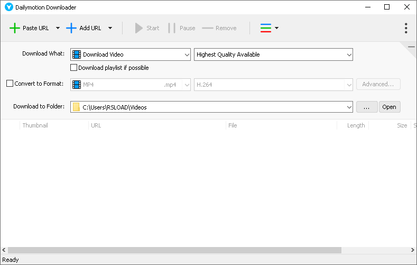
Task: Click the browse (...) folder button
Action: [x=367, y=107]
